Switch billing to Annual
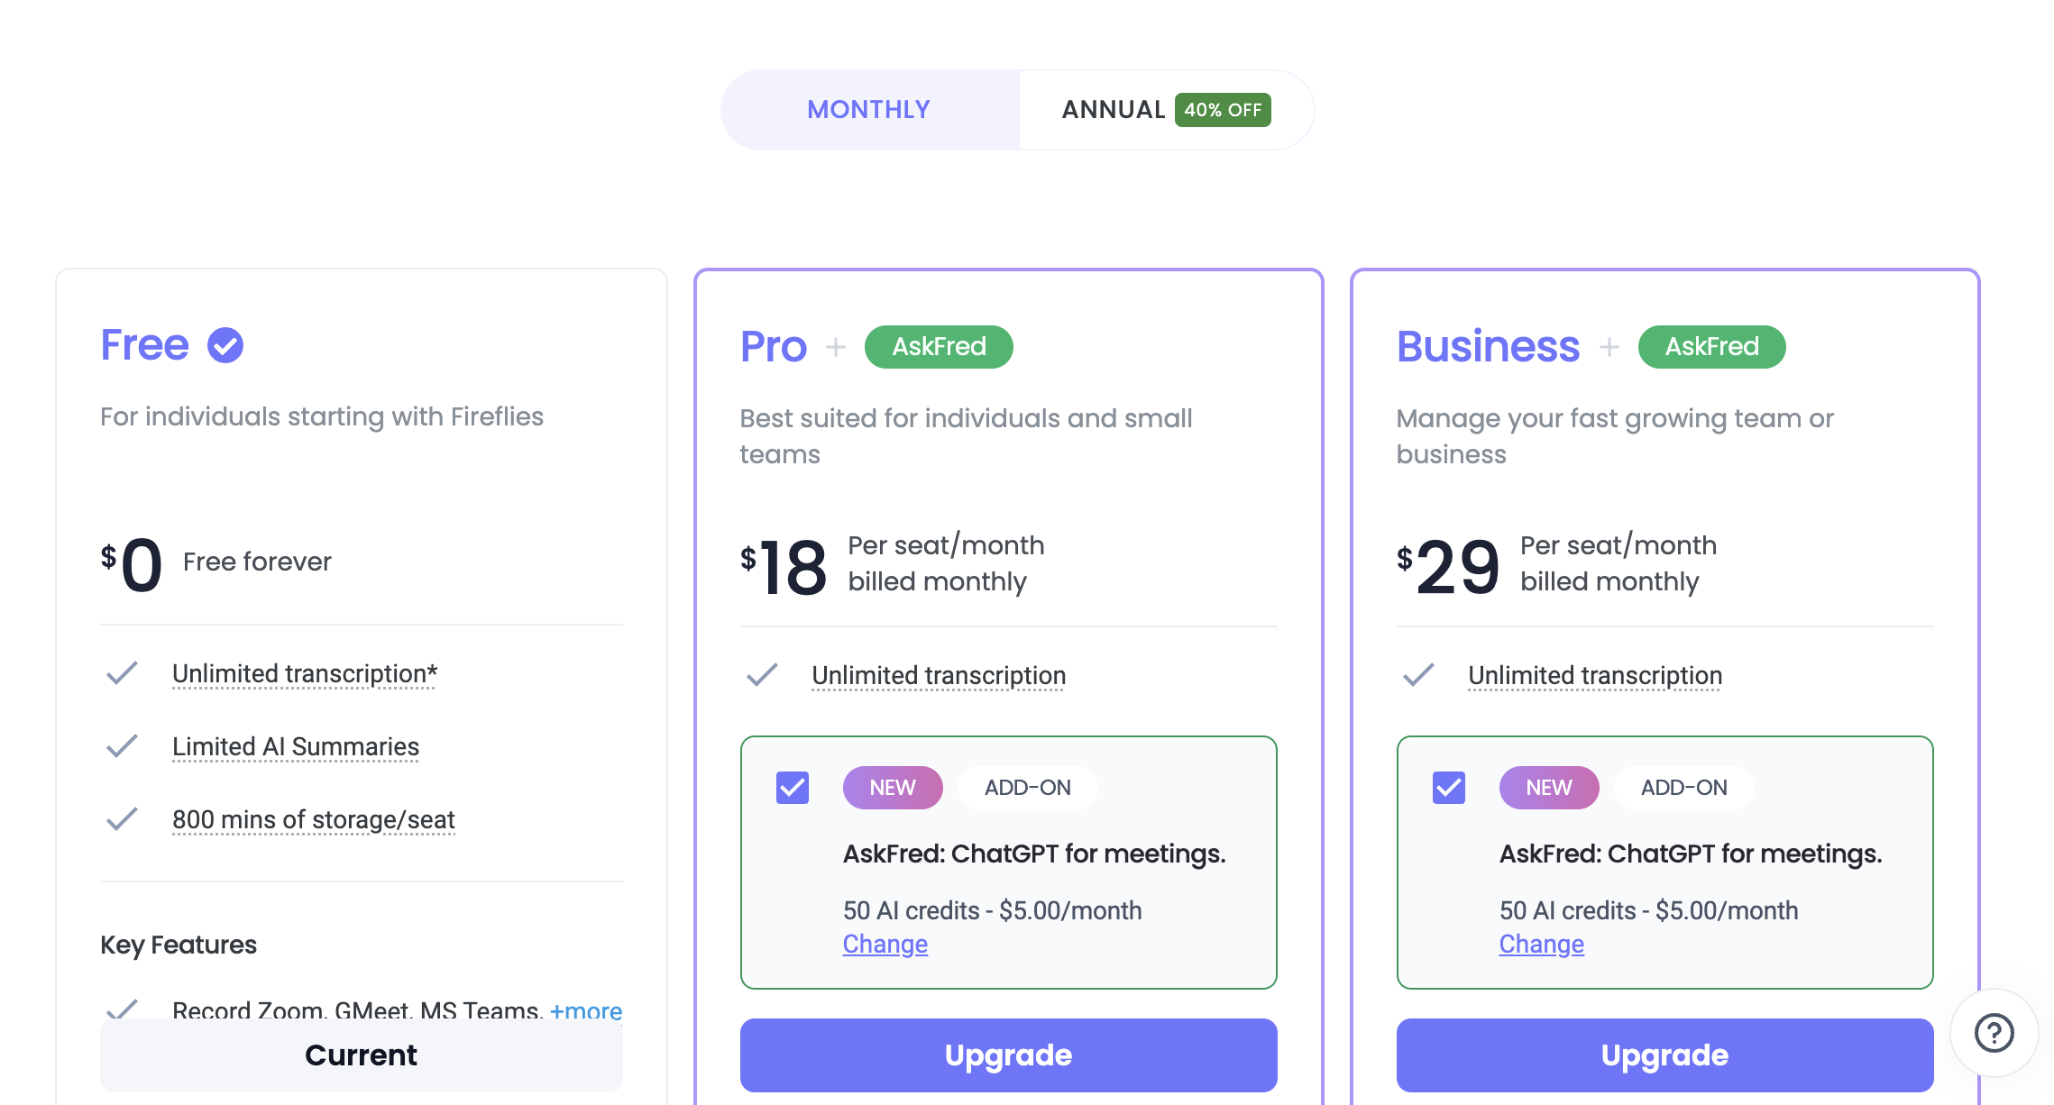The width and height of the screenshot is (2054, 1105). click(1114, 110)
